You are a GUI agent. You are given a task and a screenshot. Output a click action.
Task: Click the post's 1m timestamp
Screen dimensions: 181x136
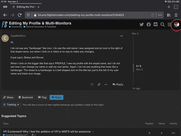121,36
